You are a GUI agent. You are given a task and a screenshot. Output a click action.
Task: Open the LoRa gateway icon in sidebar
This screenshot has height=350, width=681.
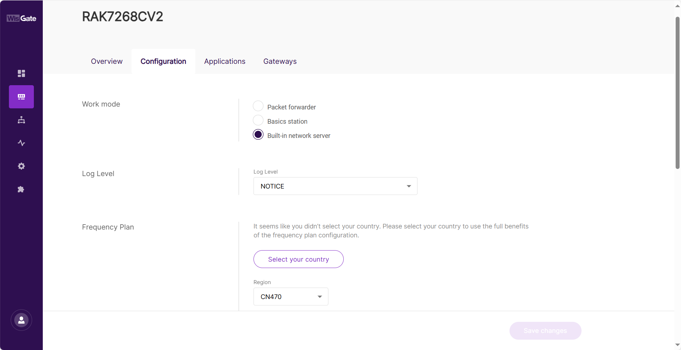click(21, 97)
